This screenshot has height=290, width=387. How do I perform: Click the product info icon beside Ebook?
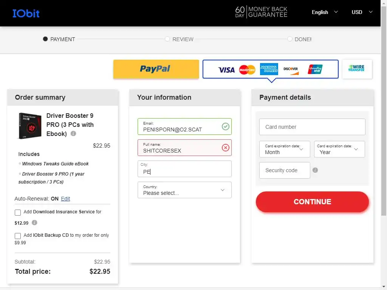coord(73,134)
